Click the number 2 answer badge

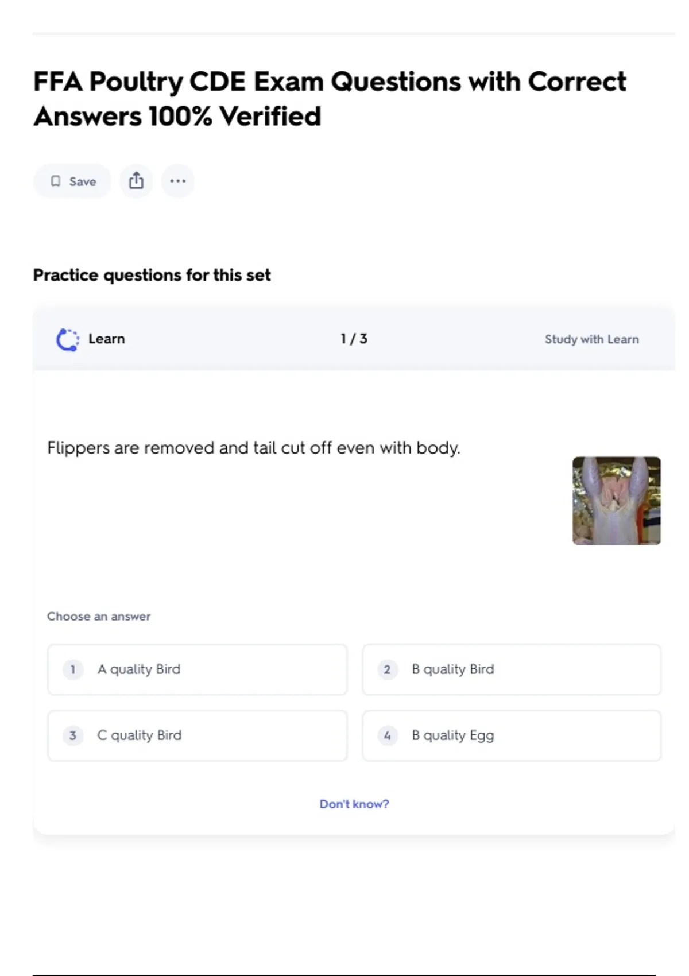coord(387,669)
